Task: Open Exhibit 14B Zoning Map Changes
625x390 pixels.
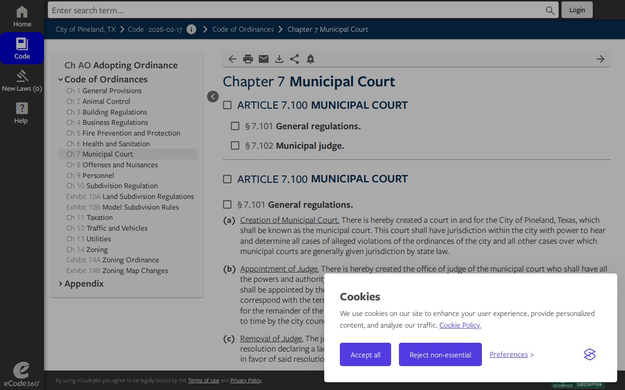Action: pyautogui.click(x=117, y=271)
